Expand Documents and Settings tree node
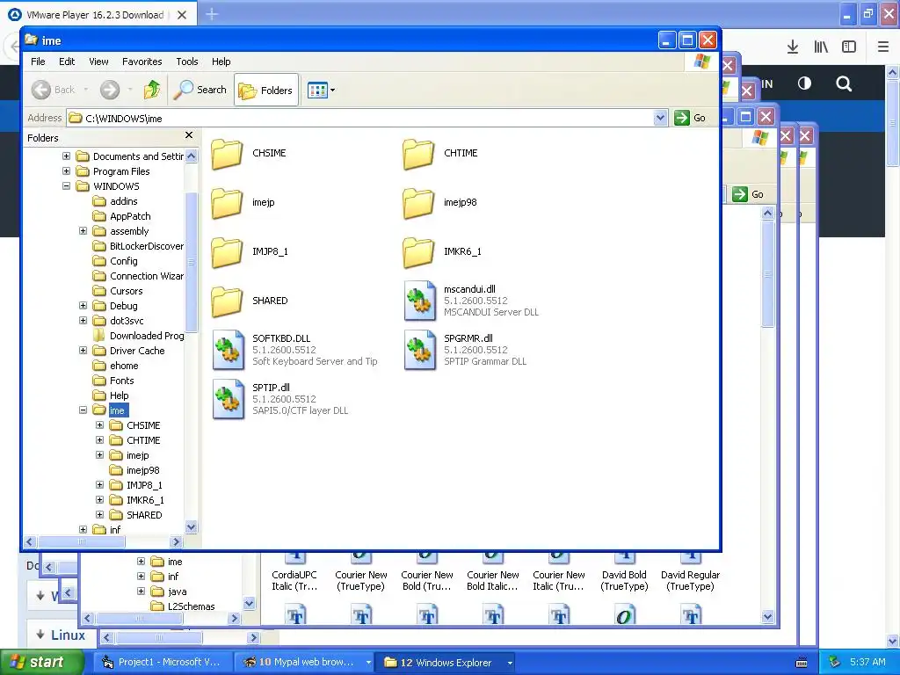900x675 pixels. tap(67, 156)
